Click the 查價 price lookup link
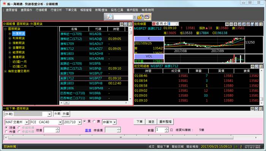 [88, 130]
